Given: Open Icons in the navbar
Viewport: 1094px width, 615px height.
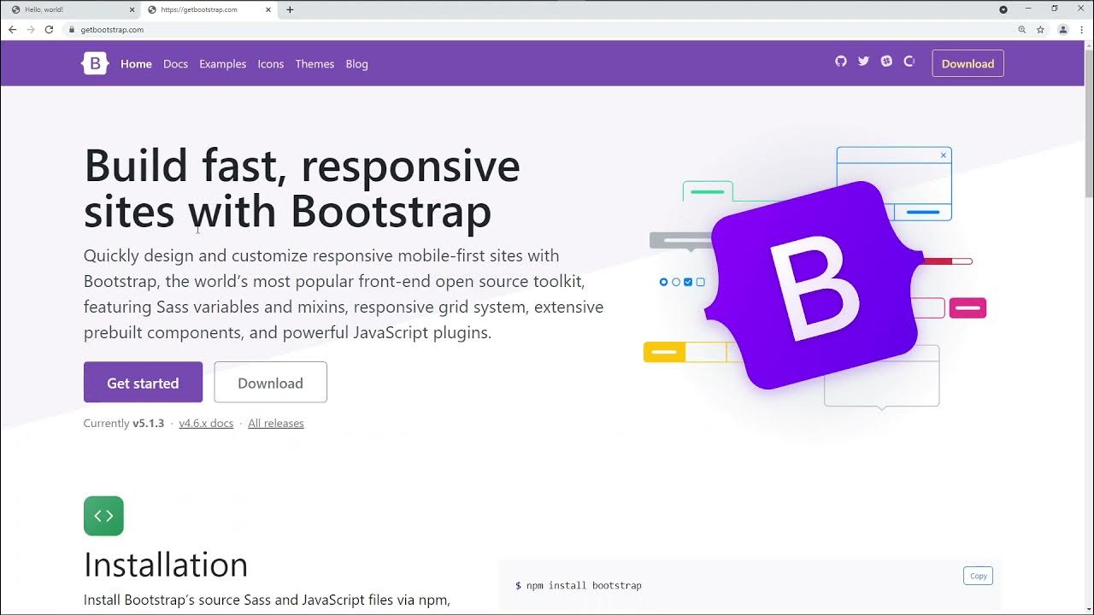Looking at the screenshot, I should pos(271,64).
